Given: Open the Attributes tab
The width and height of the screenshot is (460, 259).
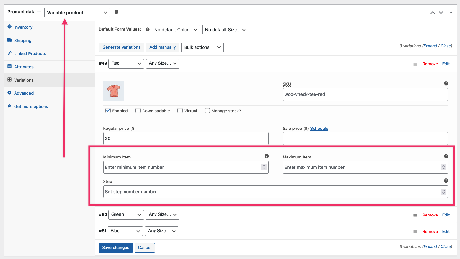Looking at the screenshot, I should click(49, 67).
